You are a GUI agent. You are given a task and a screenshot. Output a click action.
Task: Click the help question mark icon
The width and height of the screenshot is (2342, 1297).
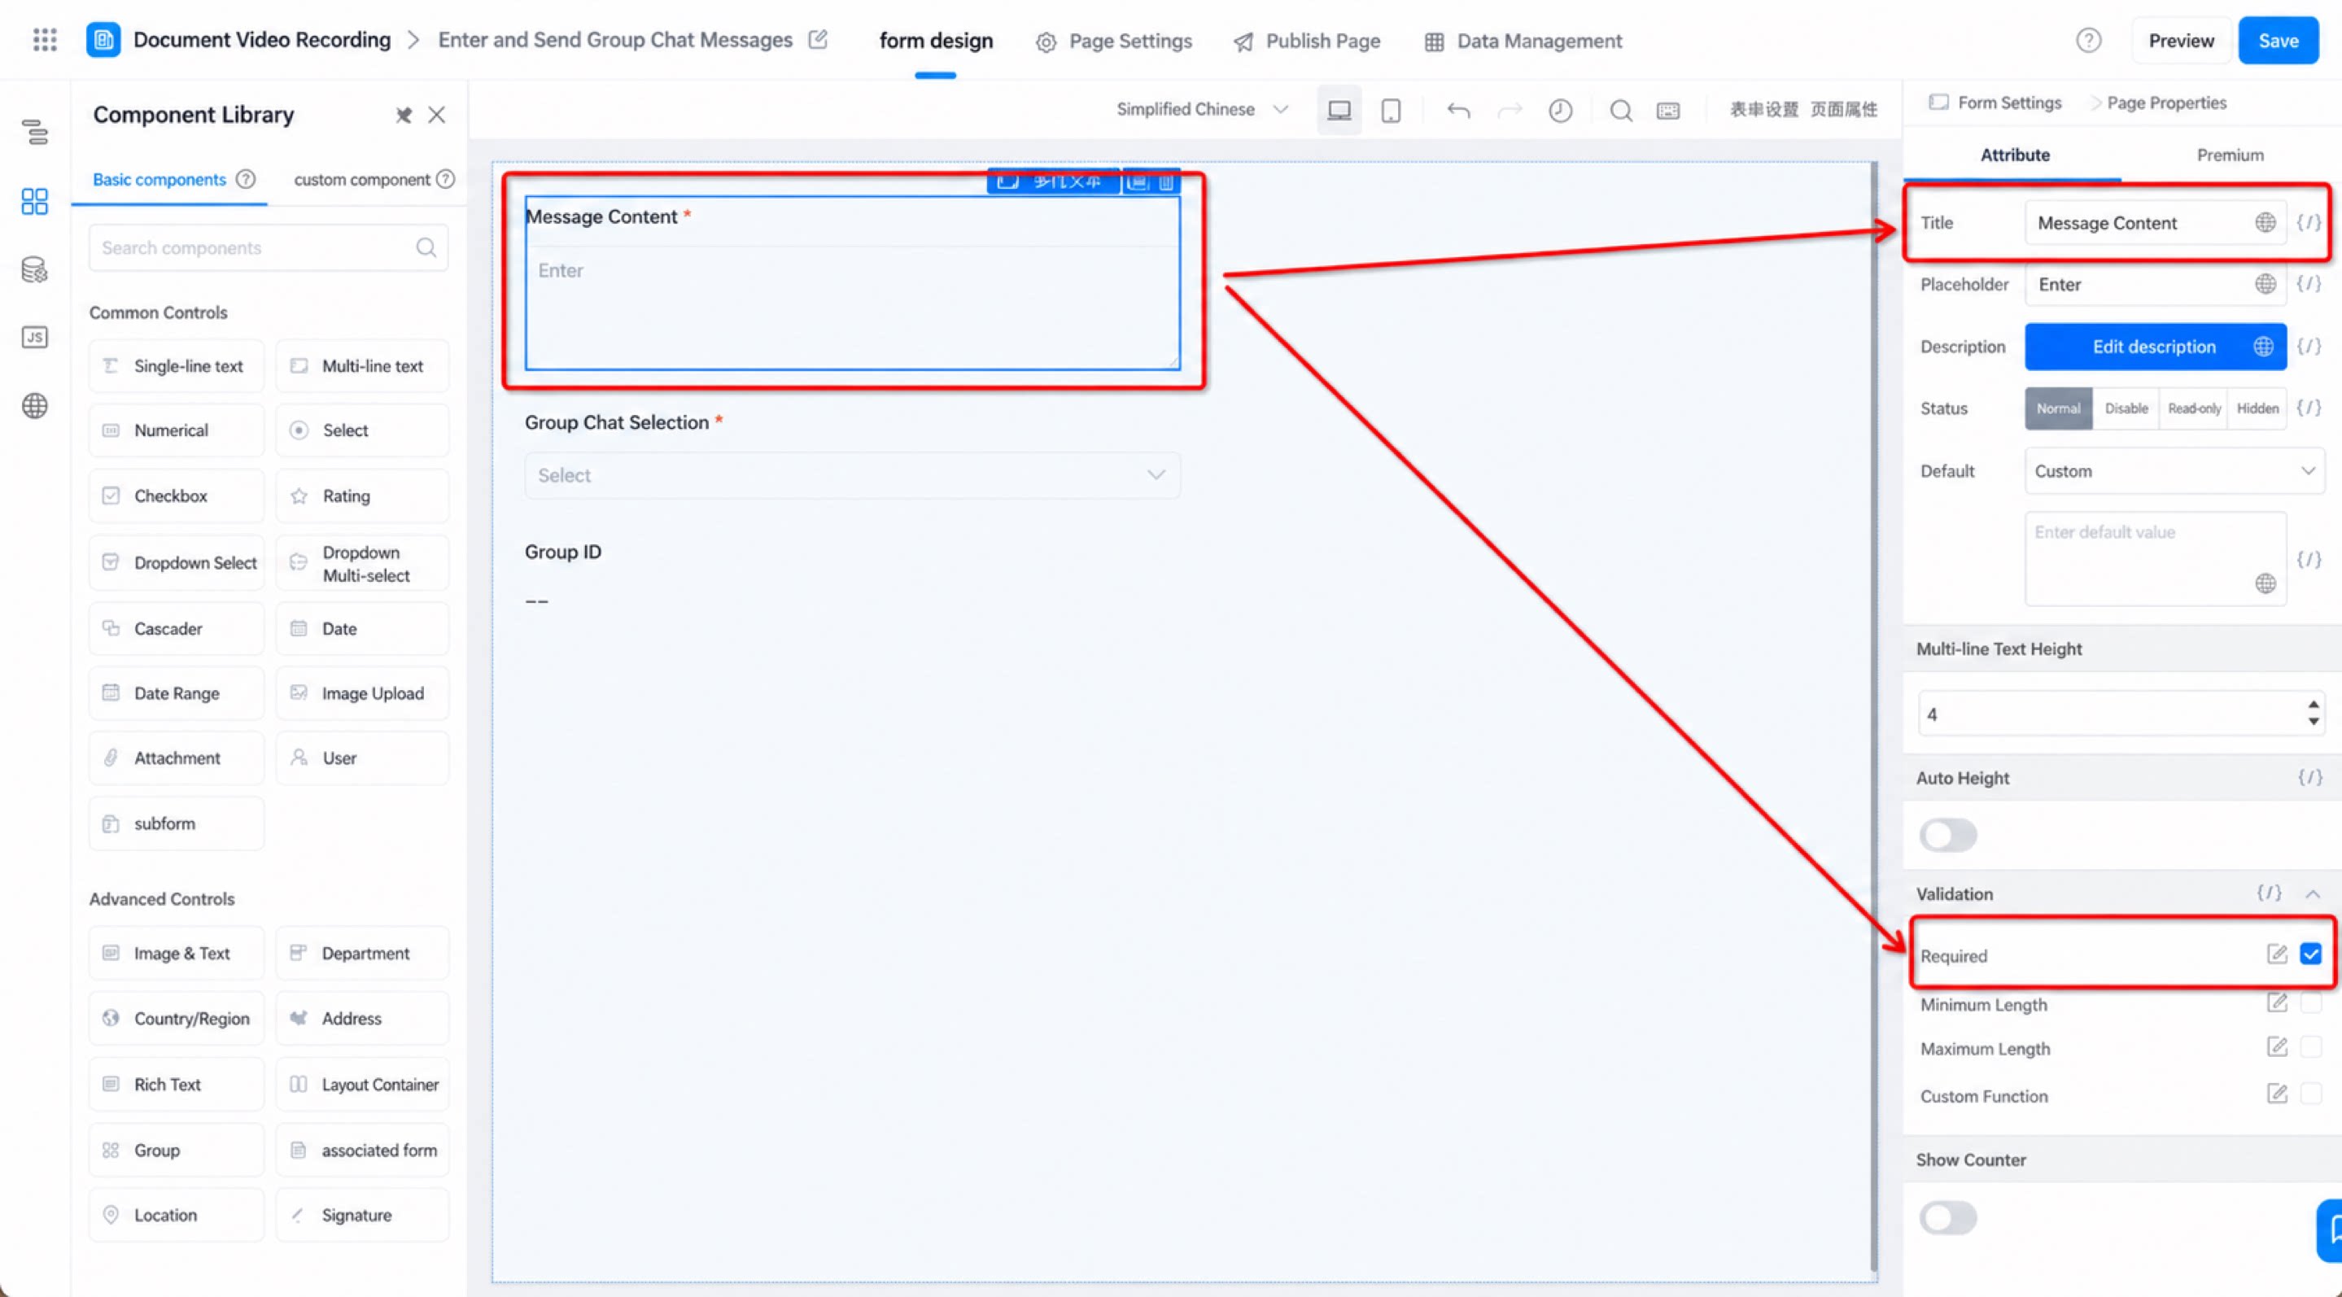pyautogui.click(x=2088, y=40)
